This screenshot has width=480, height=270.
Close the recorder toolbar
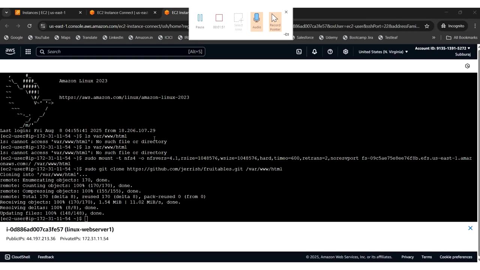tap(286, 12)
